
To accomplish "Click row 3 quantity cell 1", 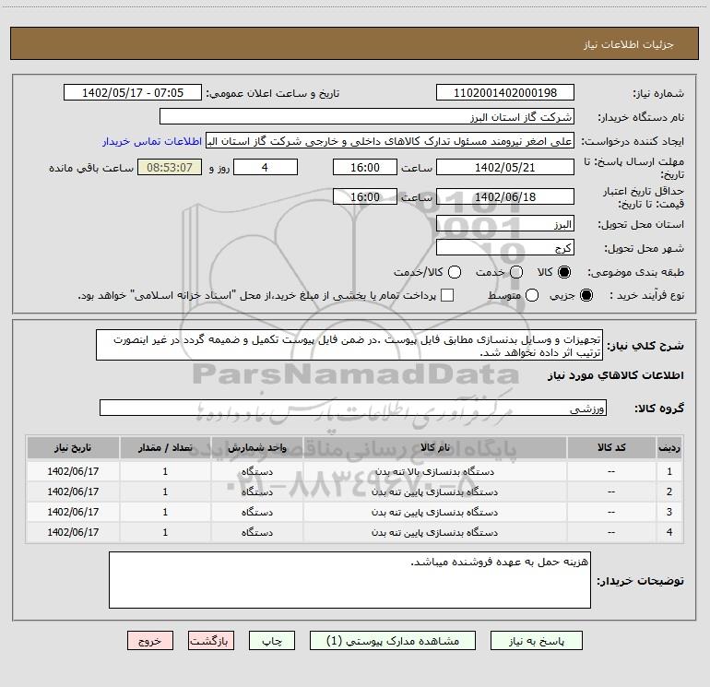I will (x=165, y=512).
